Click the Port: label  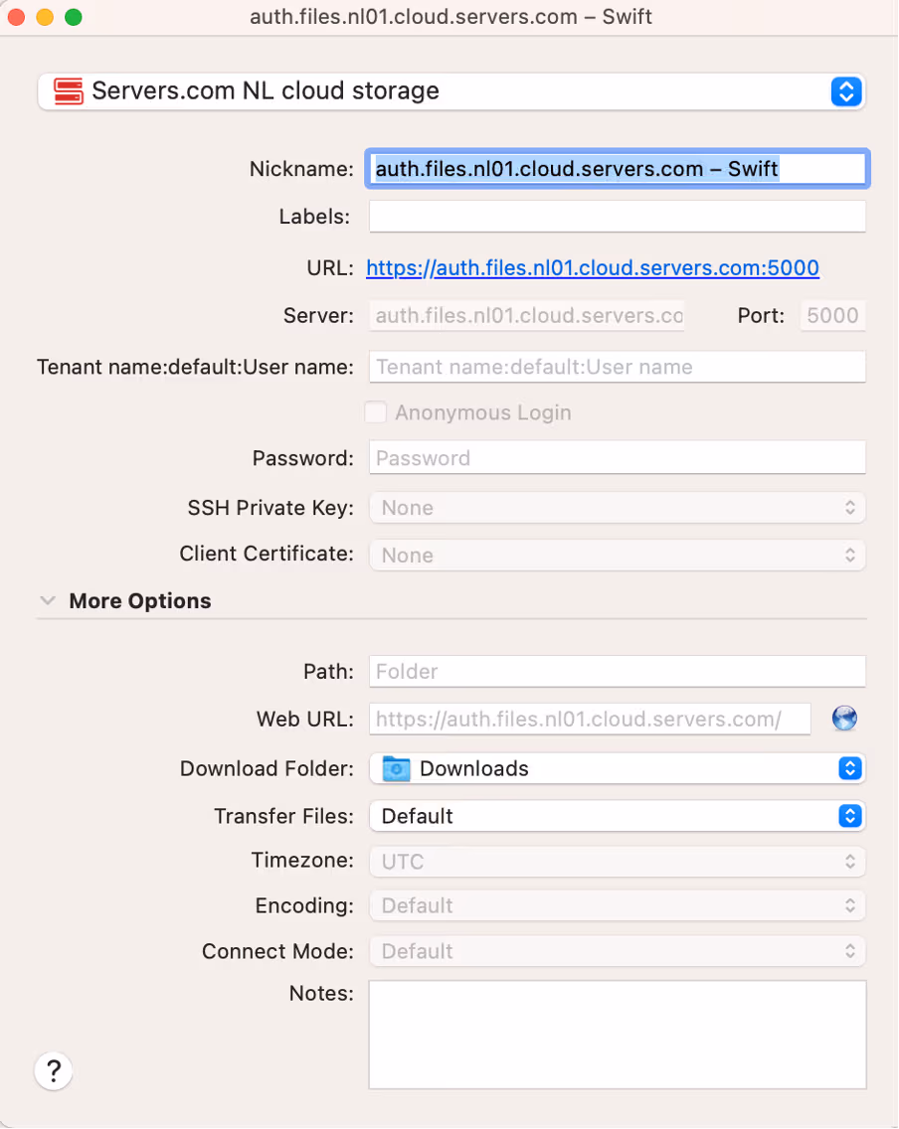(761, 315)
